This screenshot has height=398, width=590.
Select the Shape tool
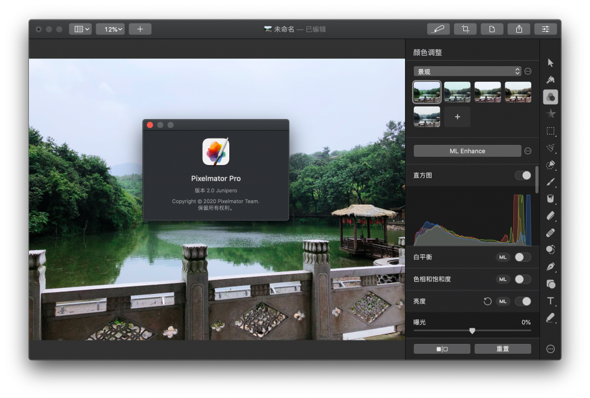pyautogui.click(x=550, y=284)
